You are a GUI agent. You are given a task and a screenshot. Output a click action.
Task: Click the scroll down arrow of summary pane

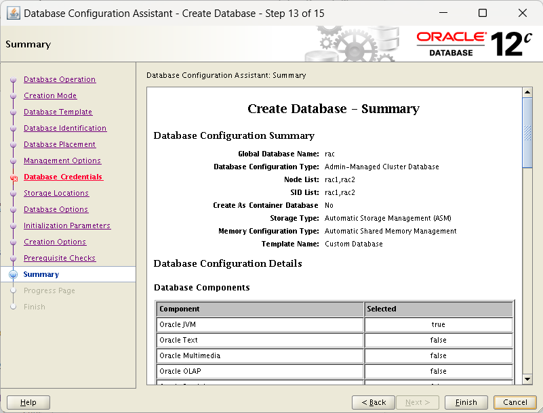(x=527, y=379)
